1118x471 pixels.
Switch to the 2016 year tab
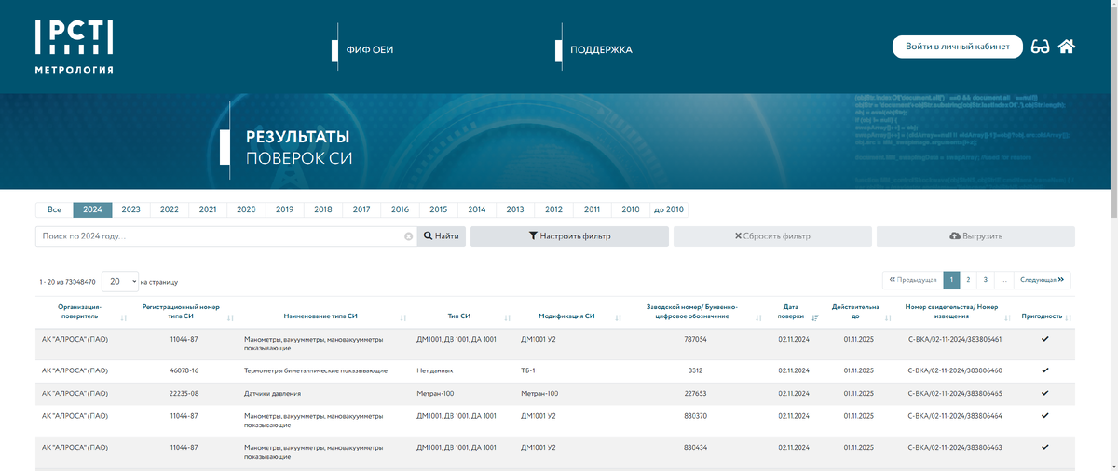[x=400, y=209]
